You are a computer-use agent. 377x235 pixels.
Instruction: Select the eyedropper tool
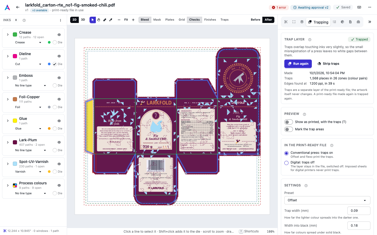coord(111,20)
